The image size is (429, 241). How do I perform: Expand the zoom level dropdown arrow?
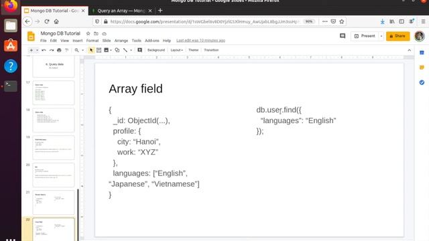point(82,50)
